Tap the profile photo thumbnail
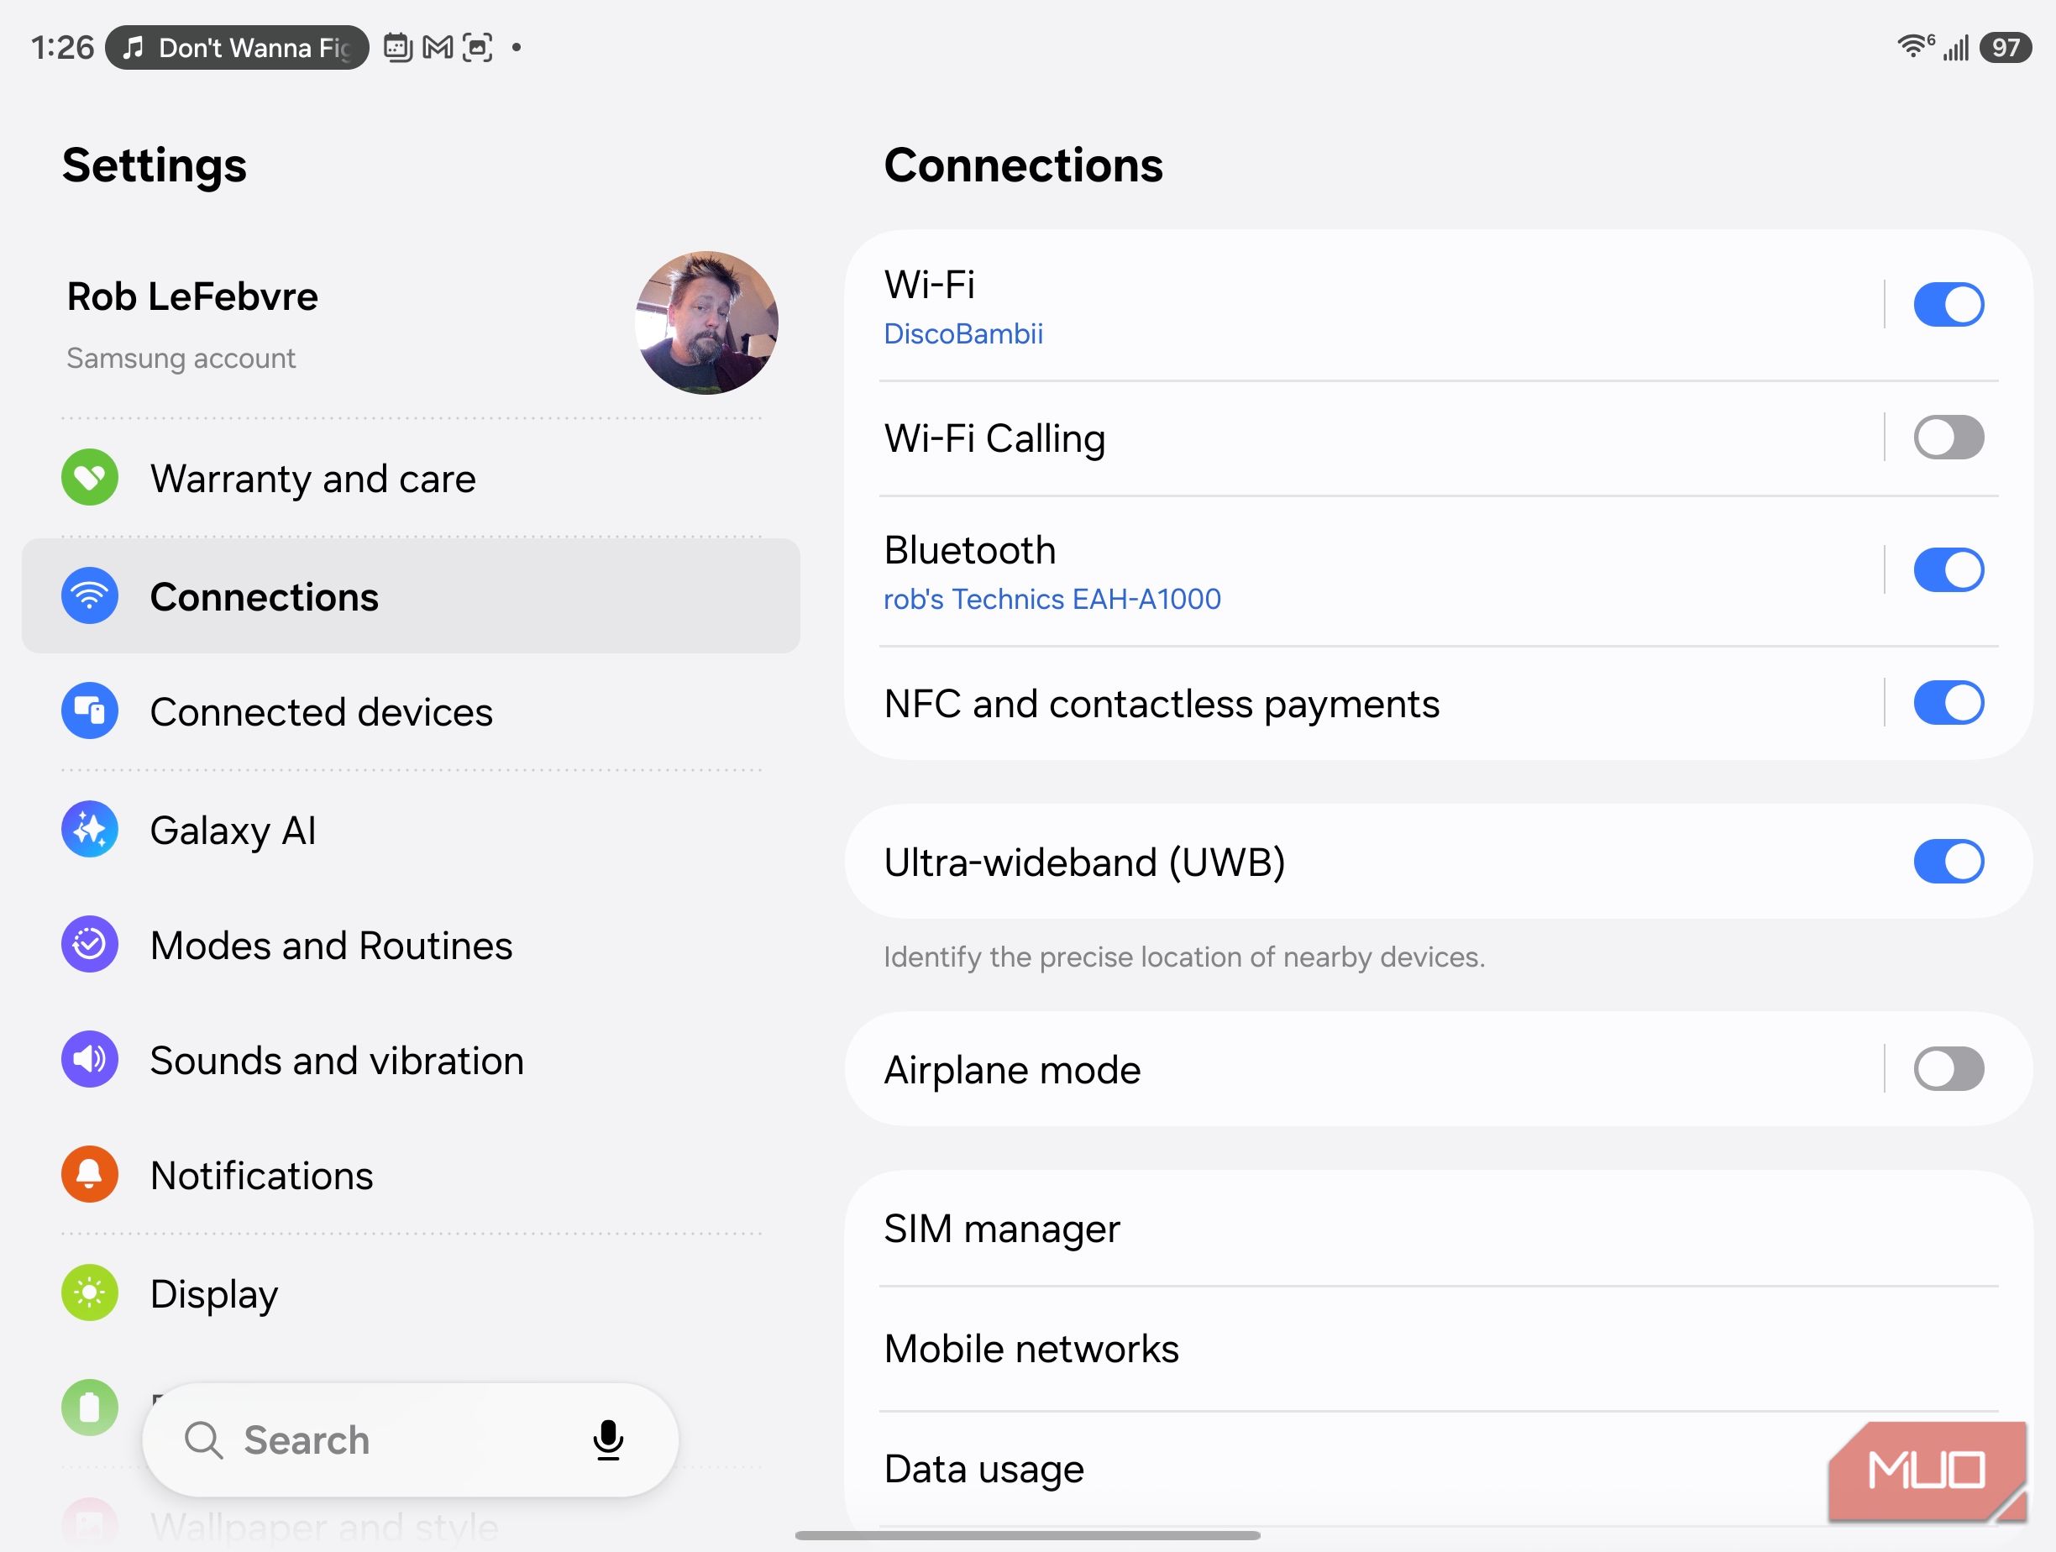The width and height of the screenshot is (2056, 1552). 706,322
